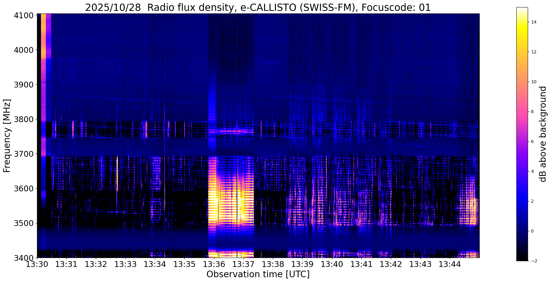This screenshot has height=282, width=551.
Task: Click the plot title mentioning e-CALLISTO (SWISS-FM)
Action: point(258,8)
